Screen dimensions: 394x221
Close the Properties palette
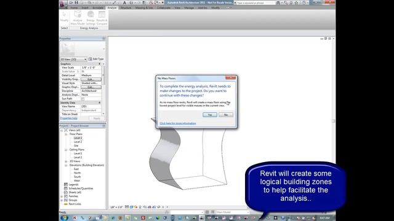[x=103, y=38]
